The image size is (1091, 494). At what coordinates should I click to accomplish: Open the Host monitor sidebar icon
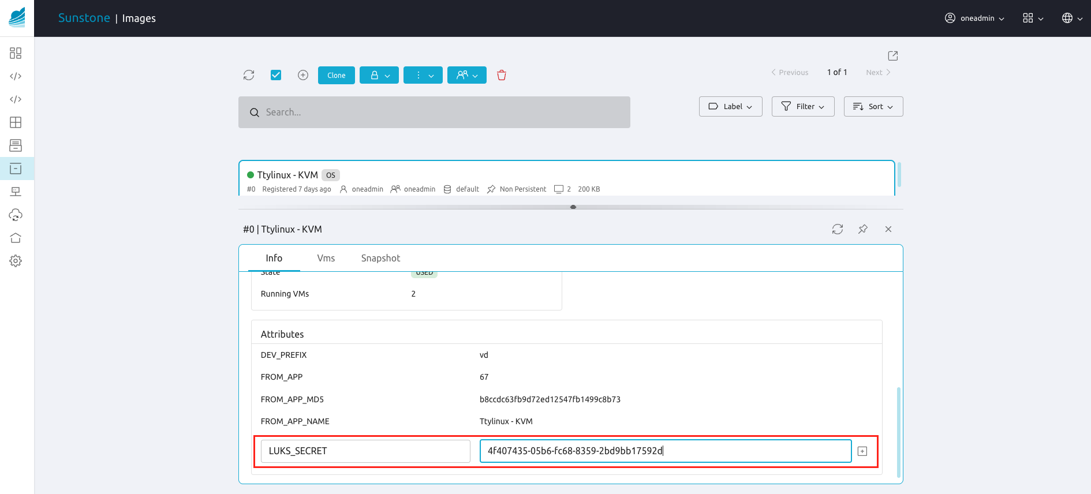click(x=16, y=192)
